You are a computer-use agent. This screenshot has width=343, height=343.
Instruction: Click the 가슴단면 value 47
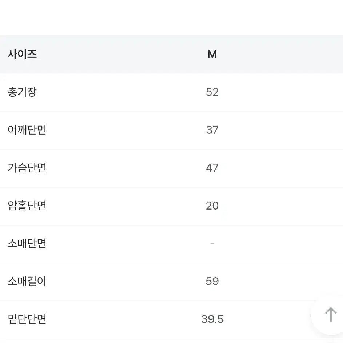[212, 168]
